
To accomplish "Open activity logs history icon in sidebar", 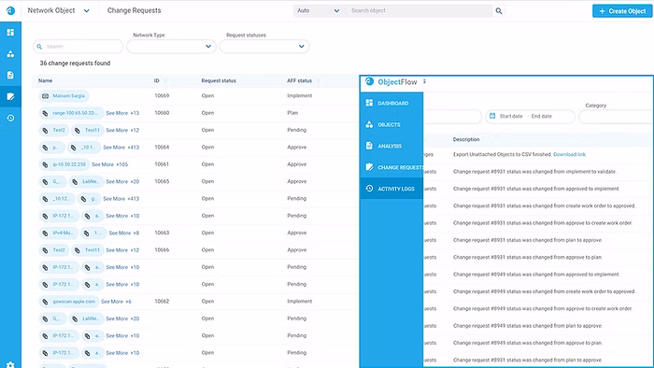I will click(10, 118).
